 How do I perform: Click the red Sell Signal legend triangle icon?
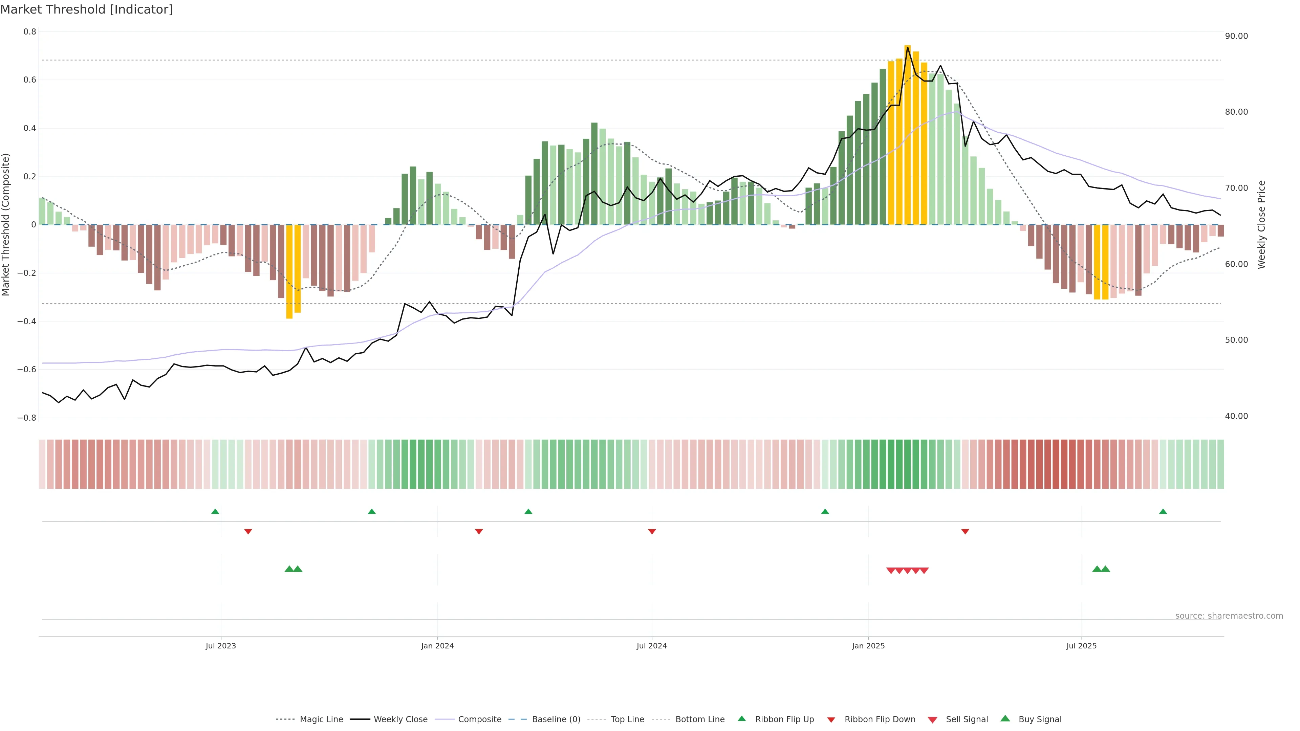pos(932,719)
